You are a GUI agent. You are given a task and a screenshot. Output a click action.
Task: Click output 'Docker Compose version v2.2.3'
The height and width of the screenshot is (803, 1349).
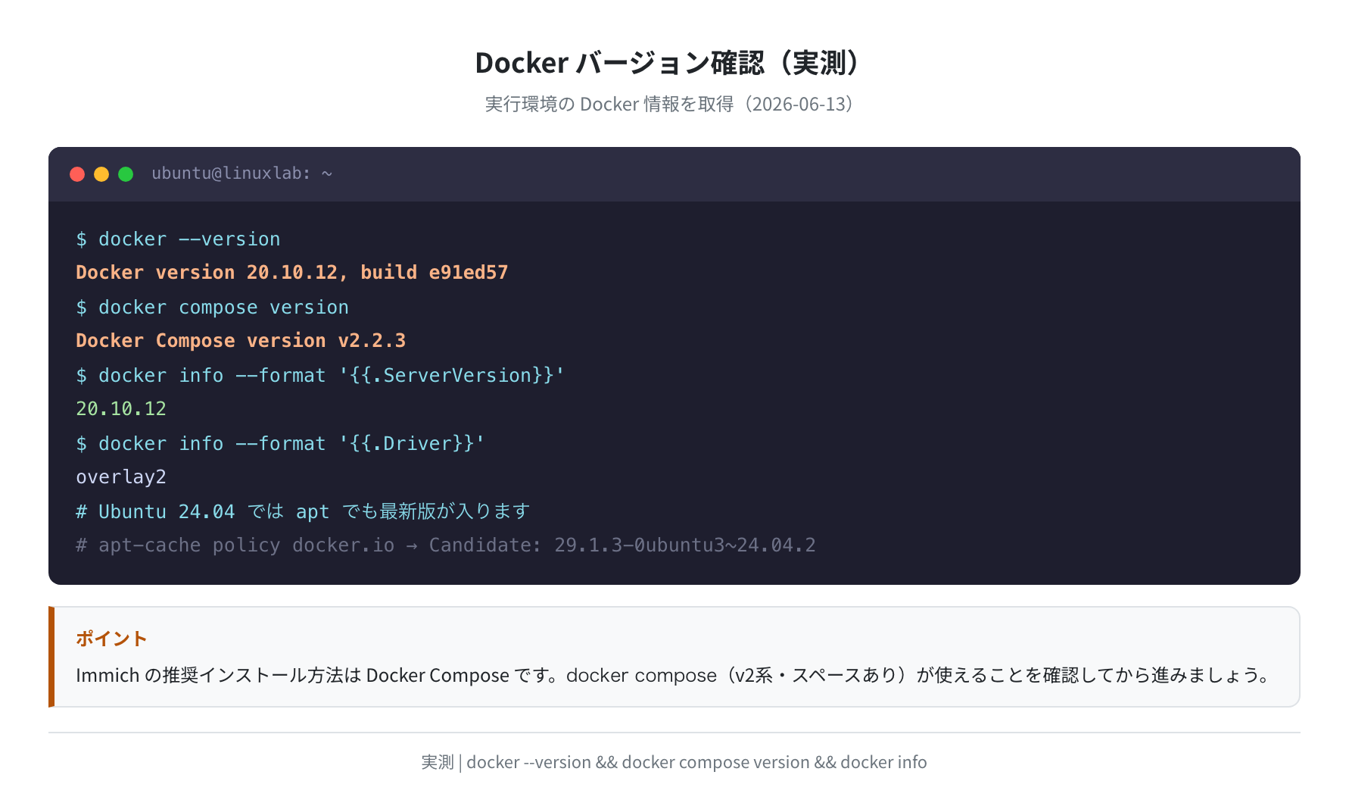241,341
